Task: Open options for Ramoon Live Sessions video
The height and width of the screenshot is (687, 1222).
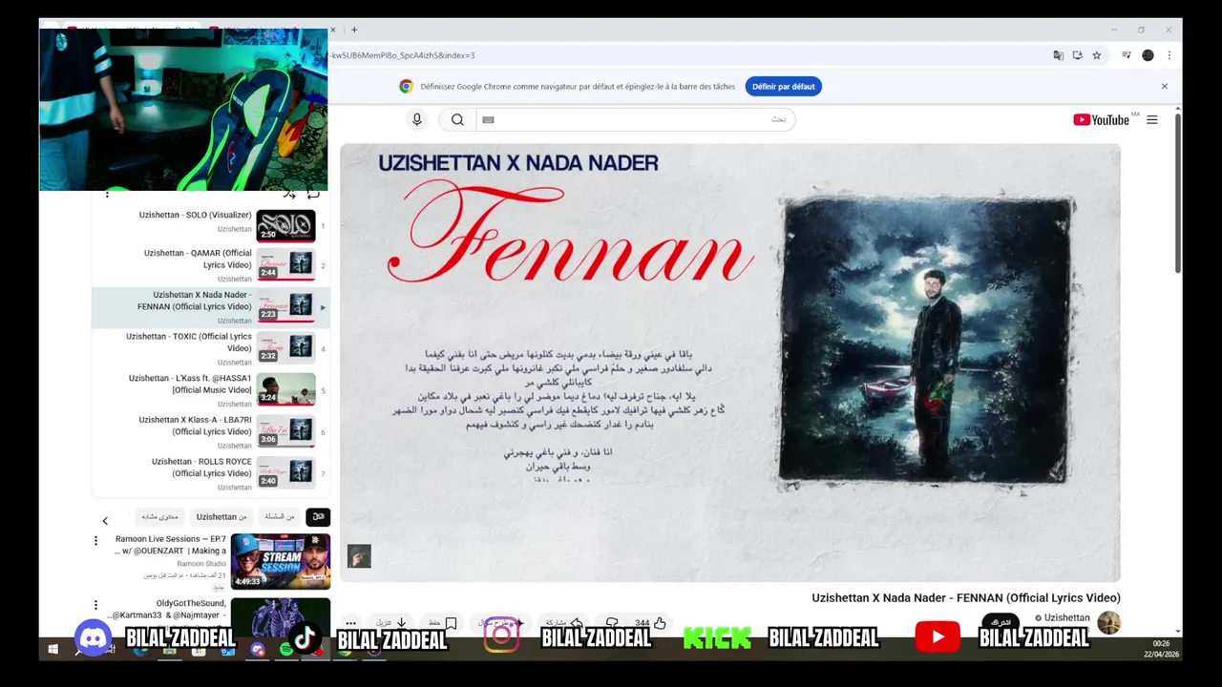Action: pos(95,541)
